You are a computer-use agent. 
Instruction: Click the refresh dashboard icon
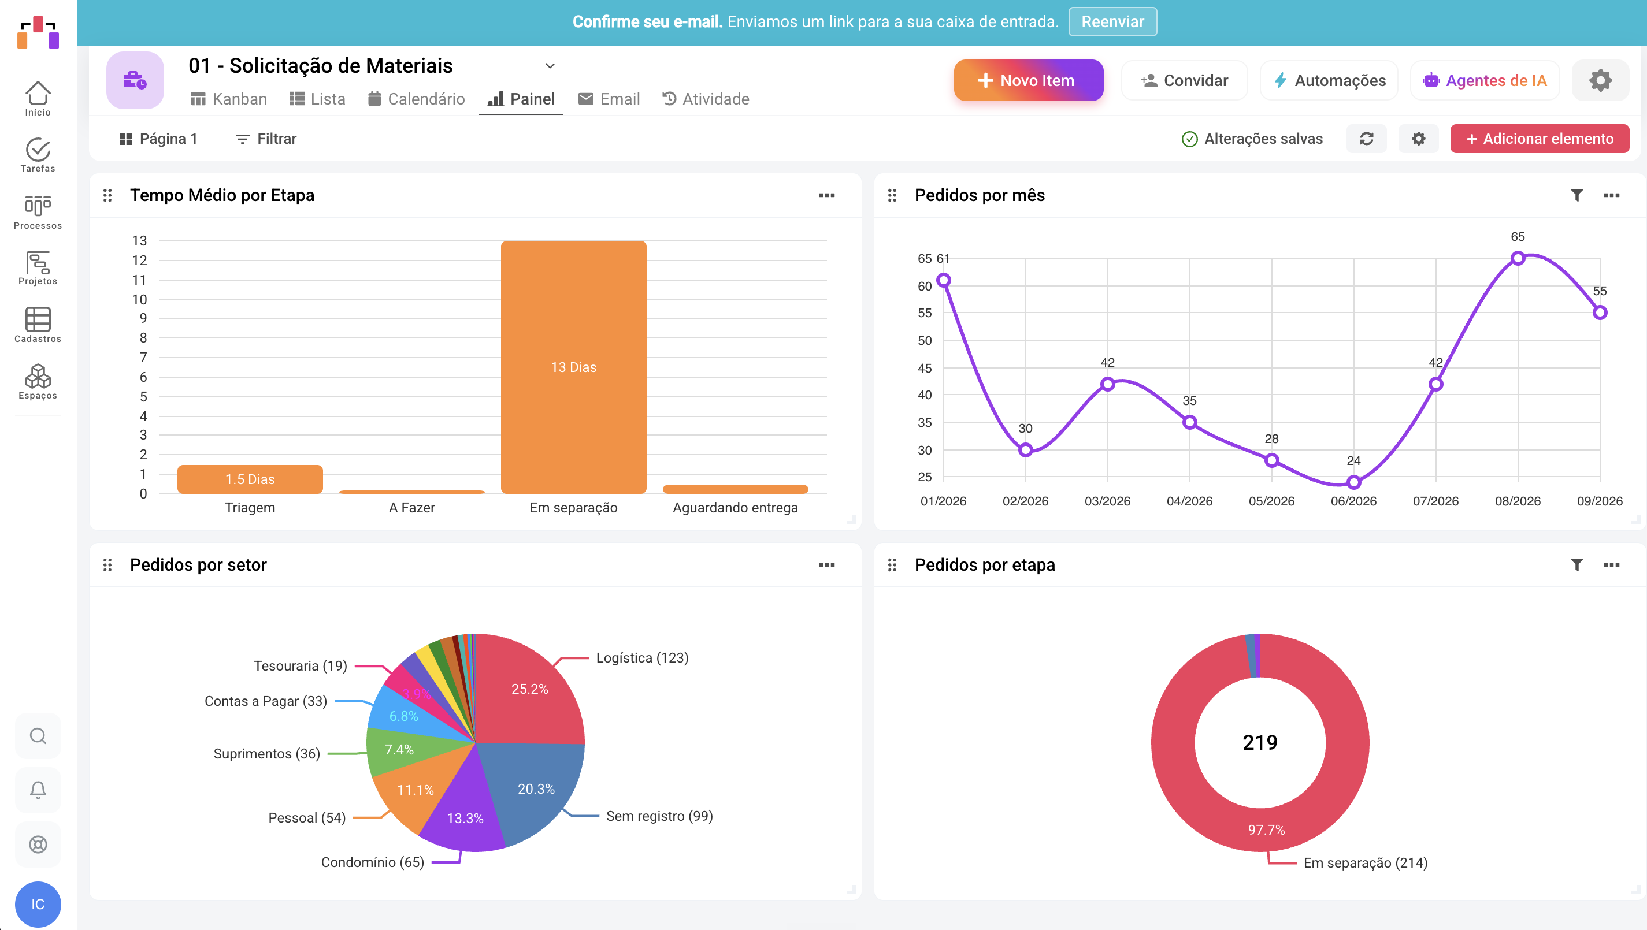tap(1366, 139)
